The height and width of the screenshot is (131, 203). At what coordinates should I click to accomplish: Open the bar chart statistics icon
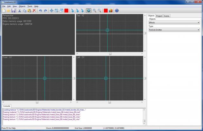tap(111, 10)
